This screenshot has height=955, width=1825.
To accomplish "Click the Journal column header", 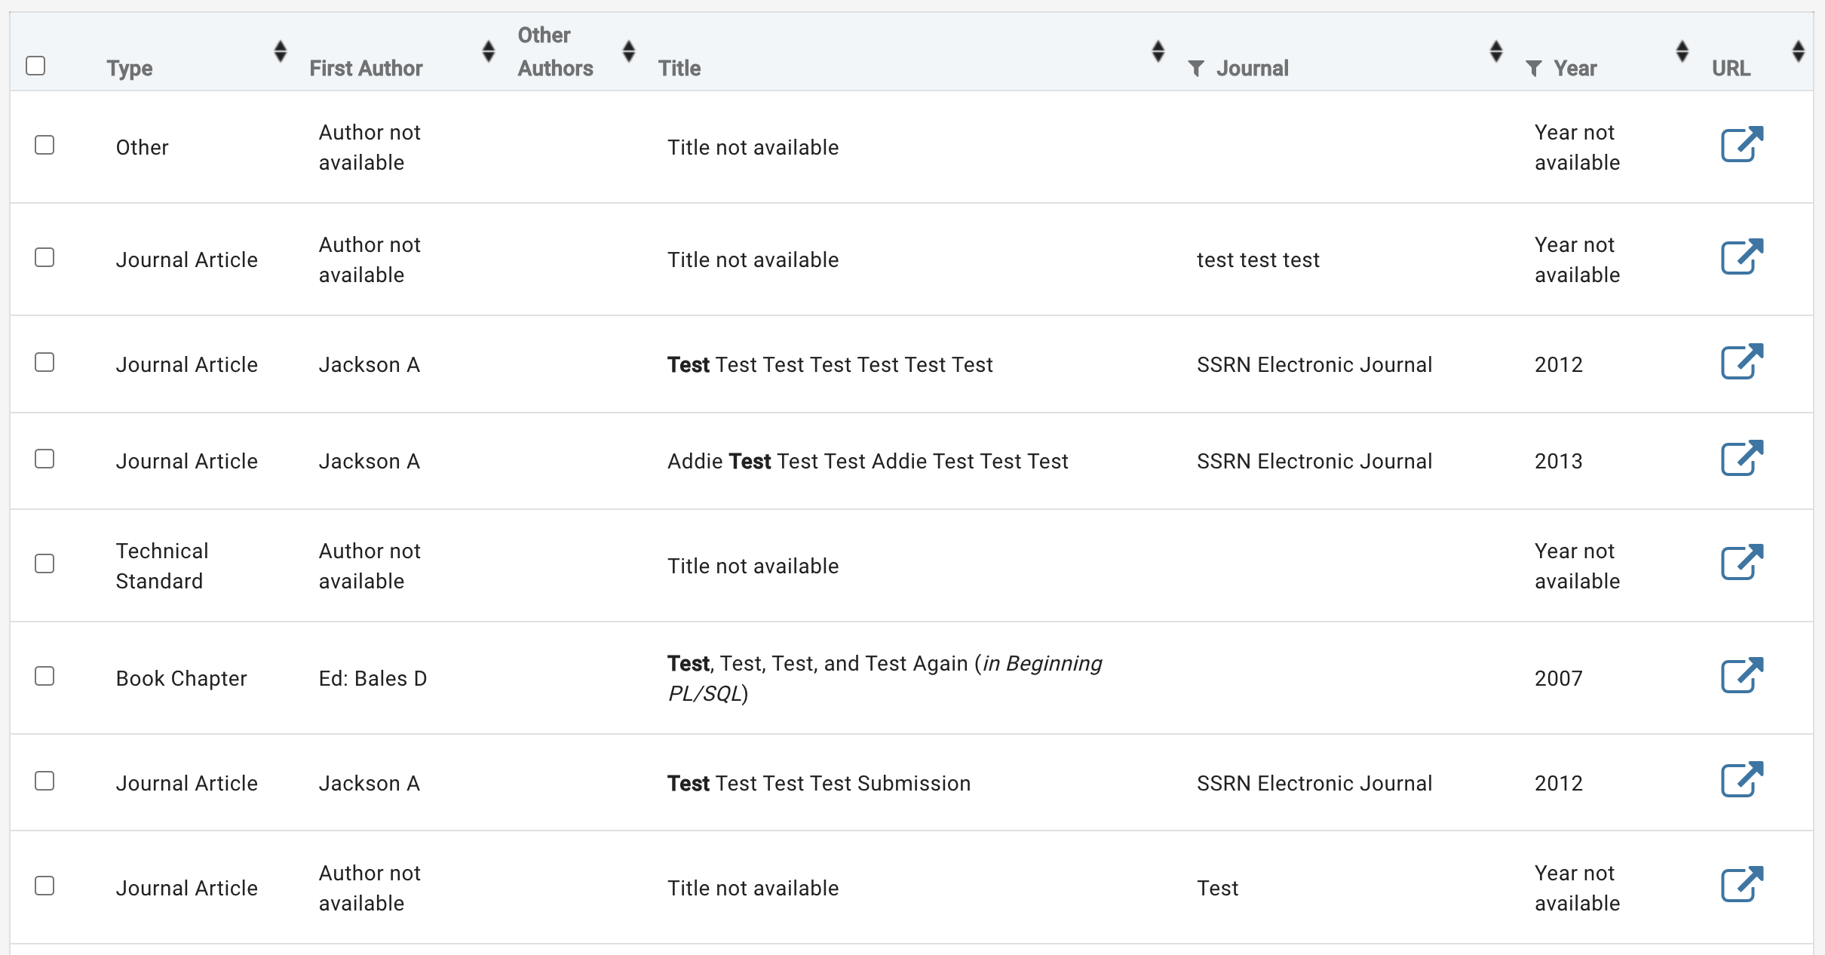I will pyautogui.click(x=1252, y=69).
